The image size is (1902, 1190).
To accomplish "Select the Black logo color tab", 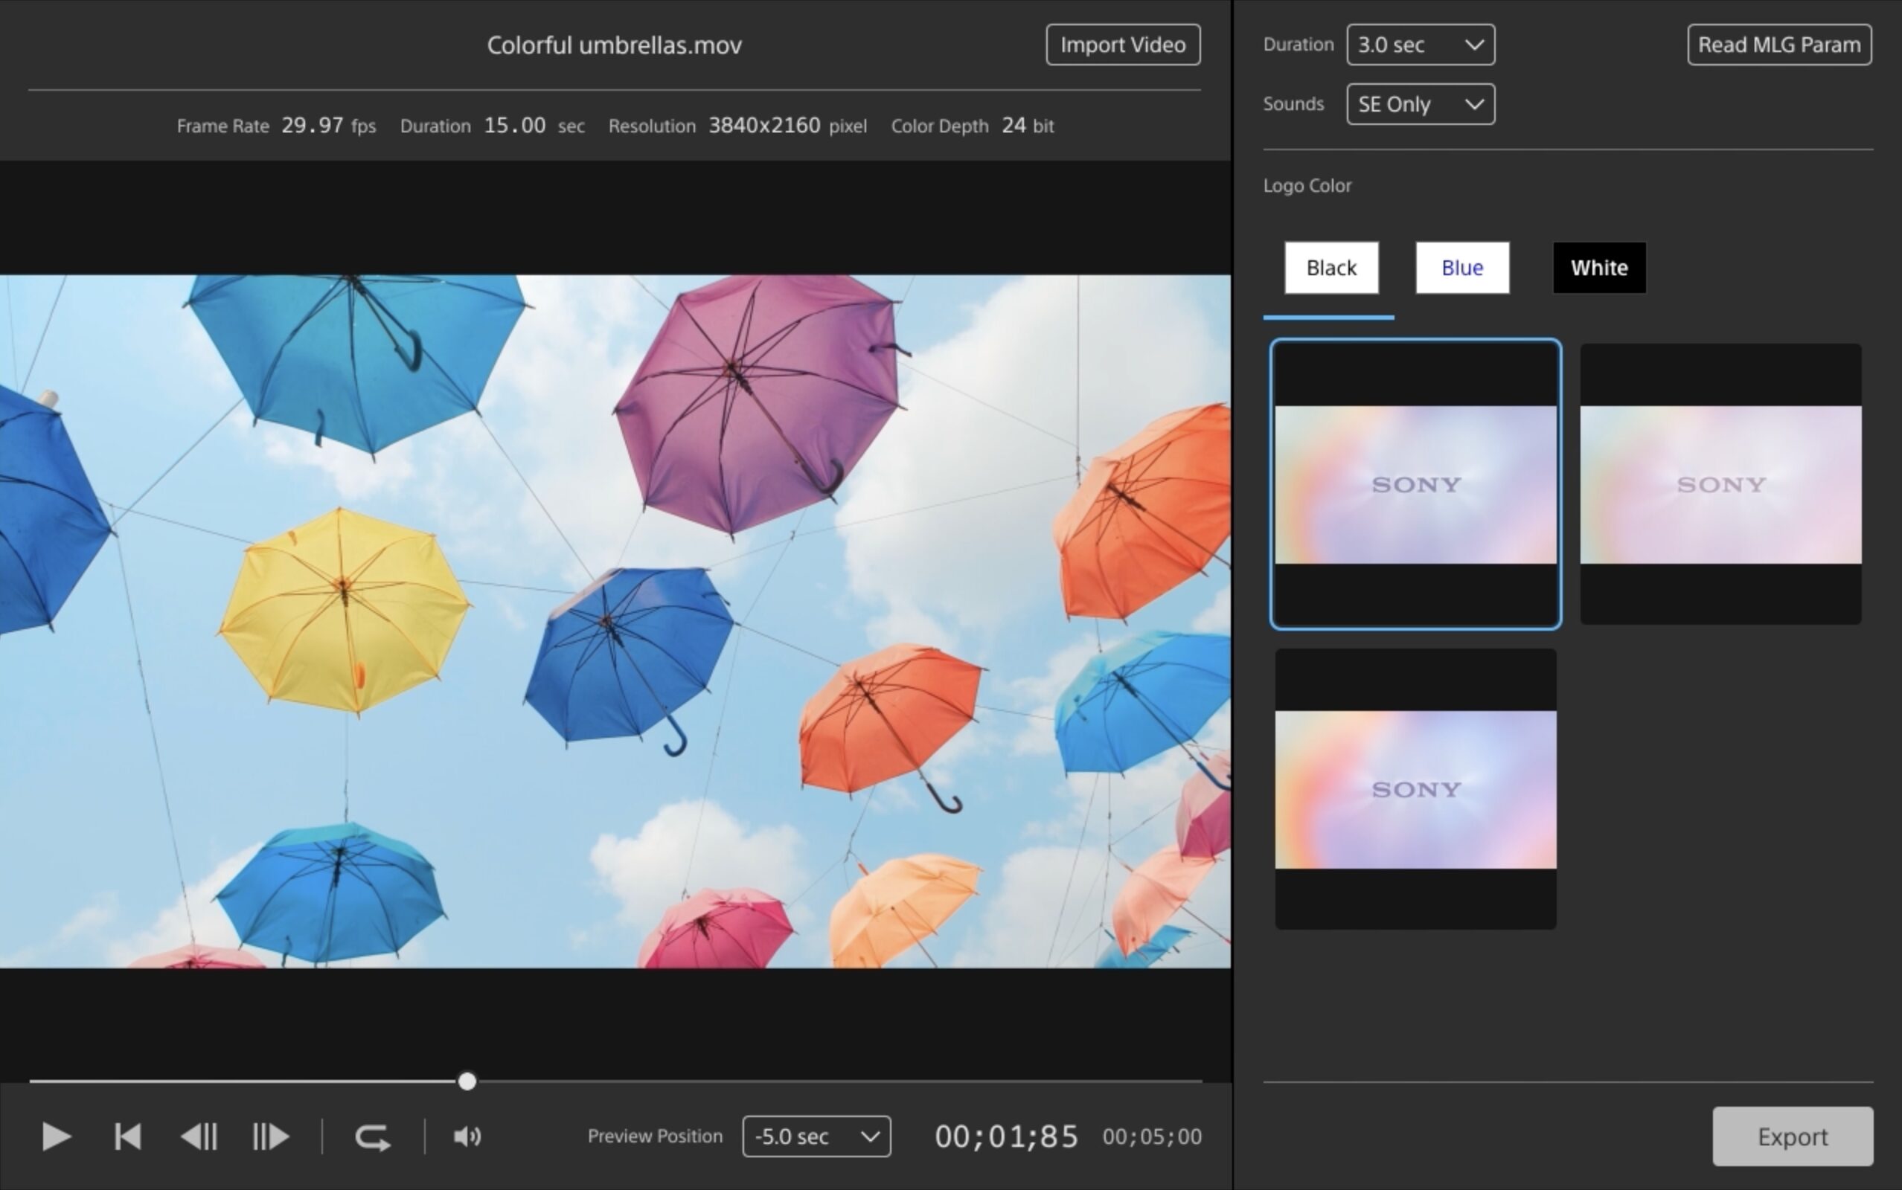I will [1331, 268].
